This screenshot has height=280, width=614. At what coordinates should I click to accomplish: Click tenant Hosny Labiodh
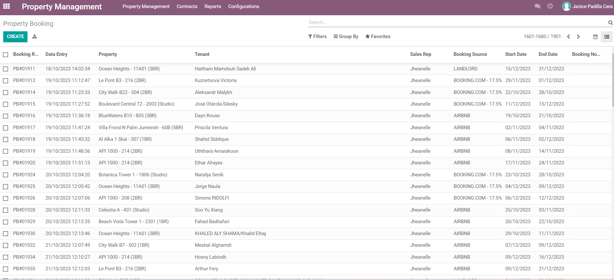point(211,257)
